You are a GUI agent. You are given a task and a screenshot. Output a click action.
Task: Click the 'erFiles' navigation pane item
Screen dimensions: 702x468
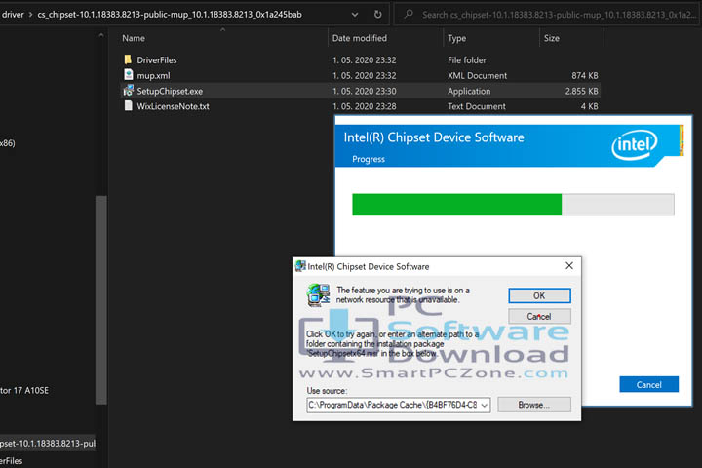pyautogui.click(x=11, y=461)
